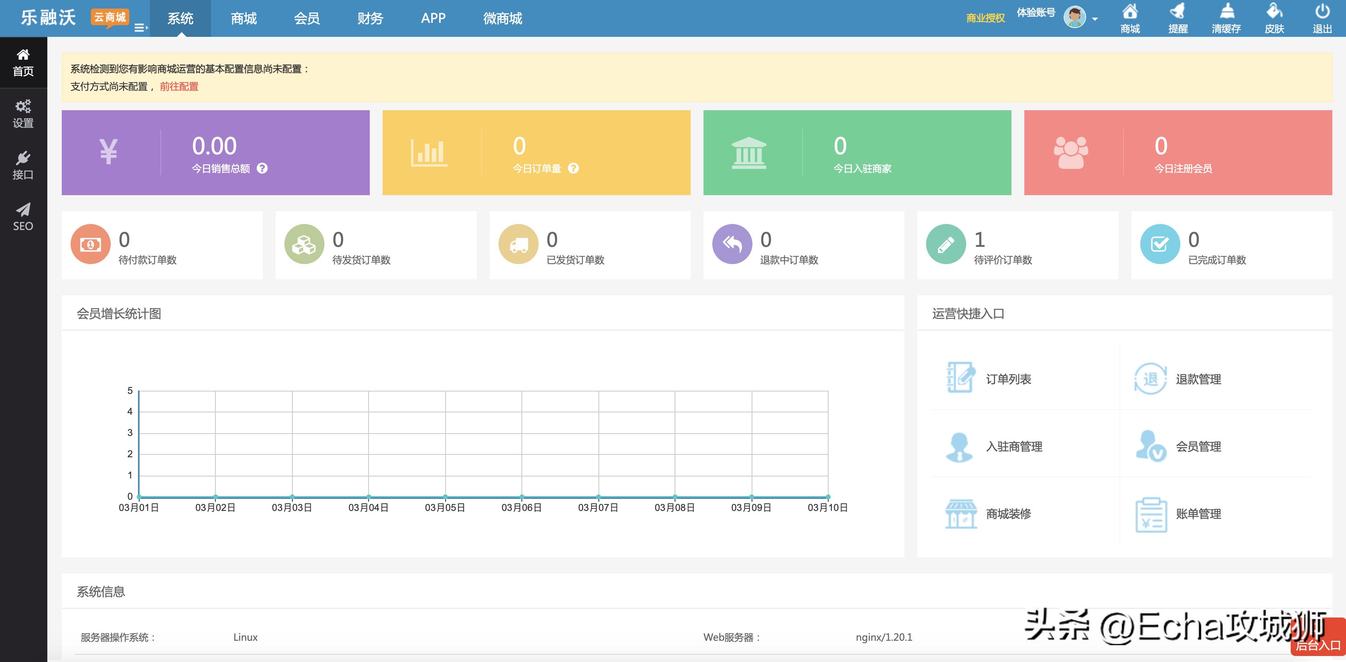1346x662 pixels.
Task: Open the 待评价订单数 card
Action: pos(1017,245)
